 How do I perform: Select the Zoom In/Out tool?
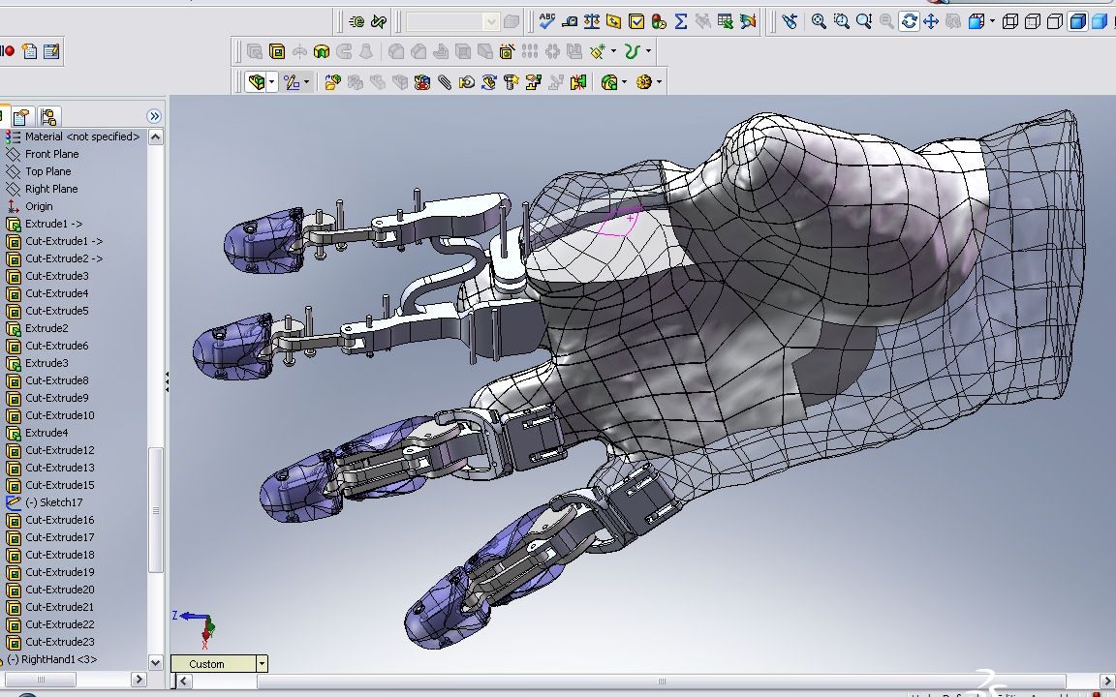point(864,21)
